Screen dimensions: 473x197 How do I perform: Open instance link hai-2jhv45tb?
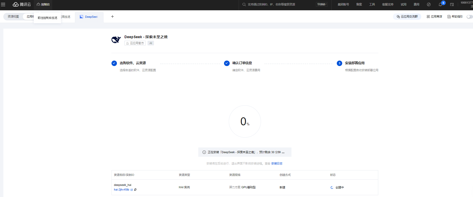pyautogui.click(x=122, y=190)
